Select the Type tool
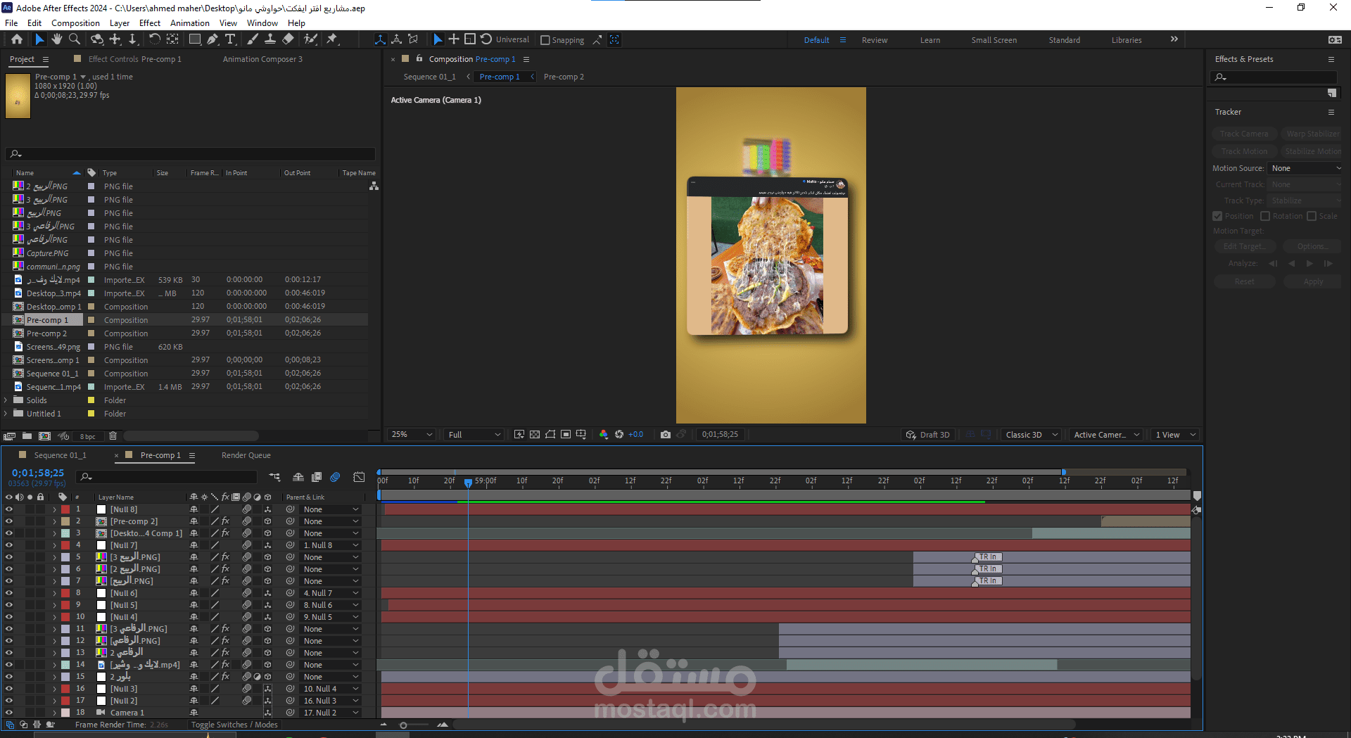Viewport: 1351px width, 738px height. pyautogui.click(x=230, y=39)
